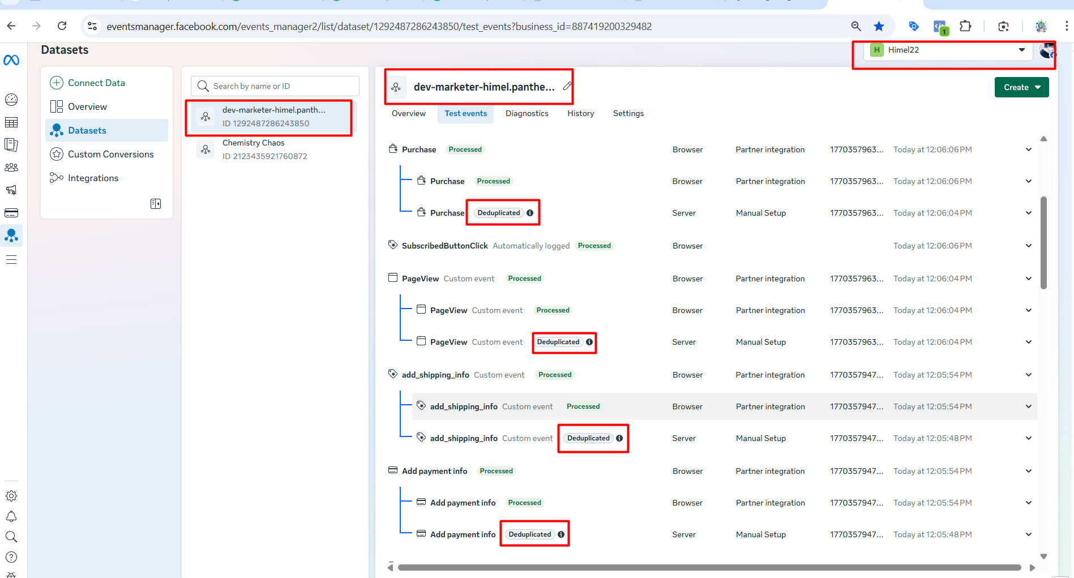Open the Create button dropdown arrow
This screenshot has width=1074, height=578.
pos(1038,87)
